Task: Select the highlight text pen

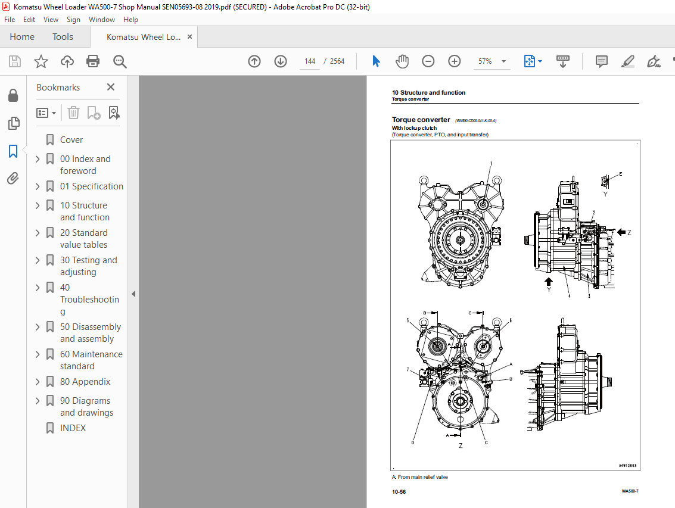Action: [628, 61]
